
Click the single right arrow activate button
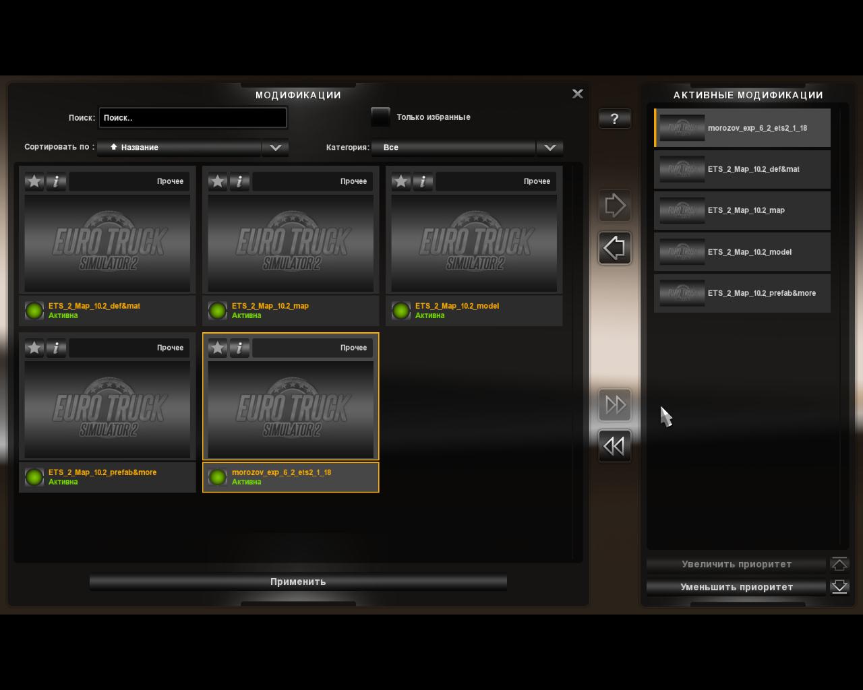615,206
